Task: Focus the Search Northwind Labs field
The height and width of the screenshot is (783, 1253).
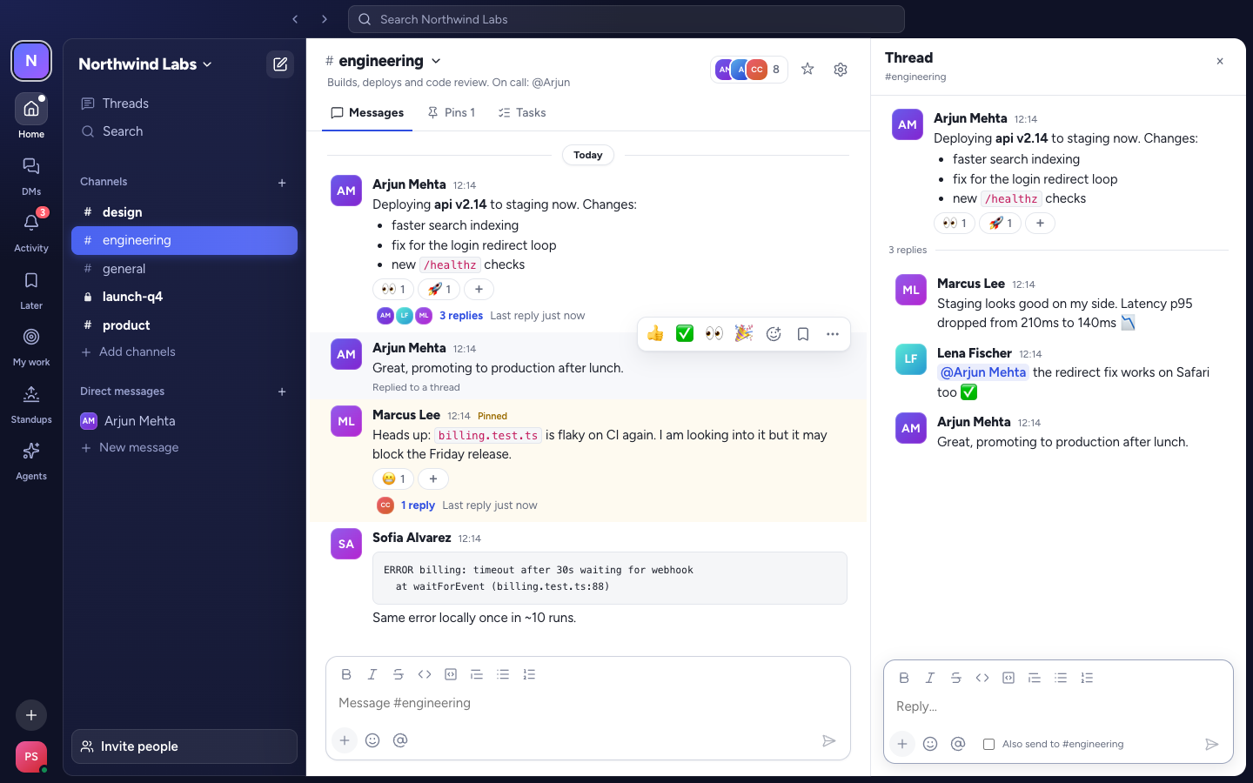Action: [x=626, y=19]
